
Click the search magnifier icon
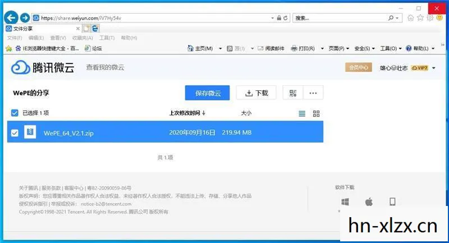[391, 18]
